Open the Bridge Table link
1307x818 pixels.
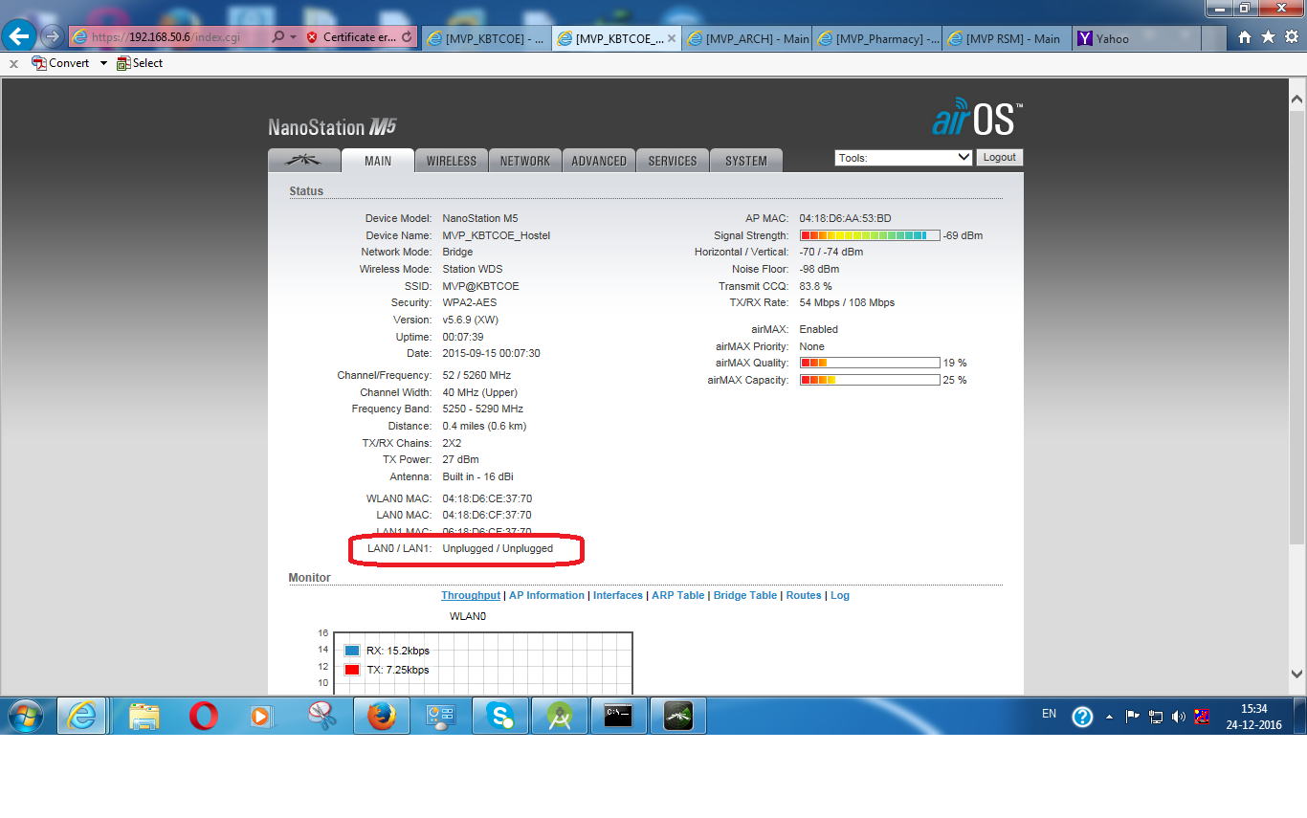tap(744, 595)
